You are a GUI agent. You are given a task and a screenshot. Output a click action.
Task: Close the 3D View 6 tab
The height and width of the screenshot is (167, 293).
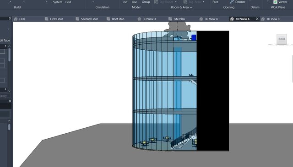[x=257, y=19]
